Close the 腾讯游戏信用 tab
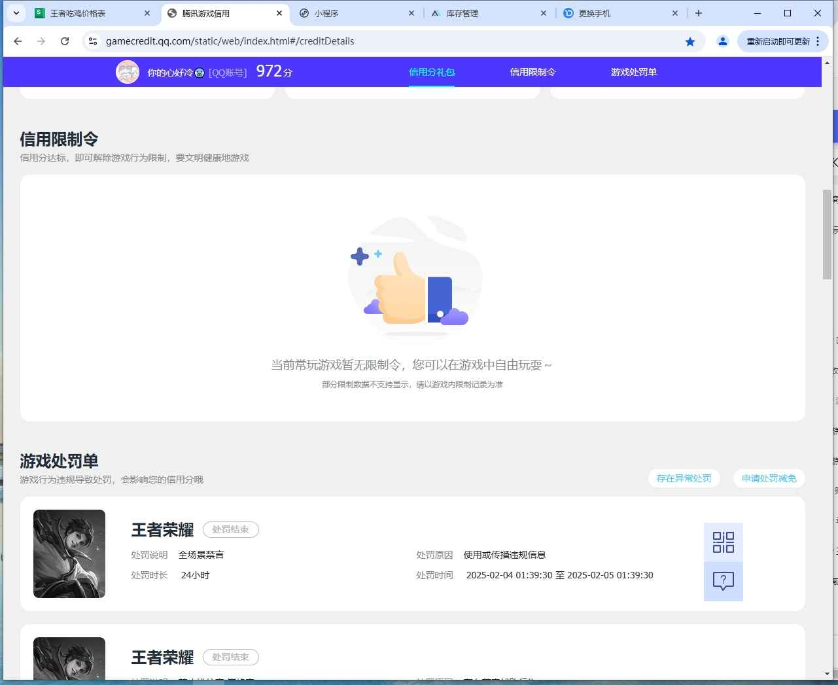This screenshot has width=838, height=685. point(279,13)
